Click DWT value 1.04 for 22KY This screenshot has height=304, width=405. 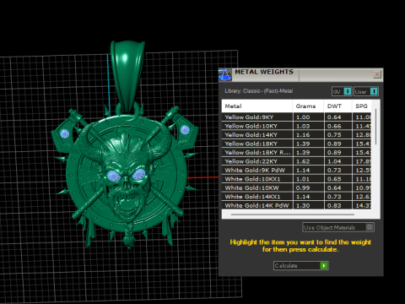point(334,161)
